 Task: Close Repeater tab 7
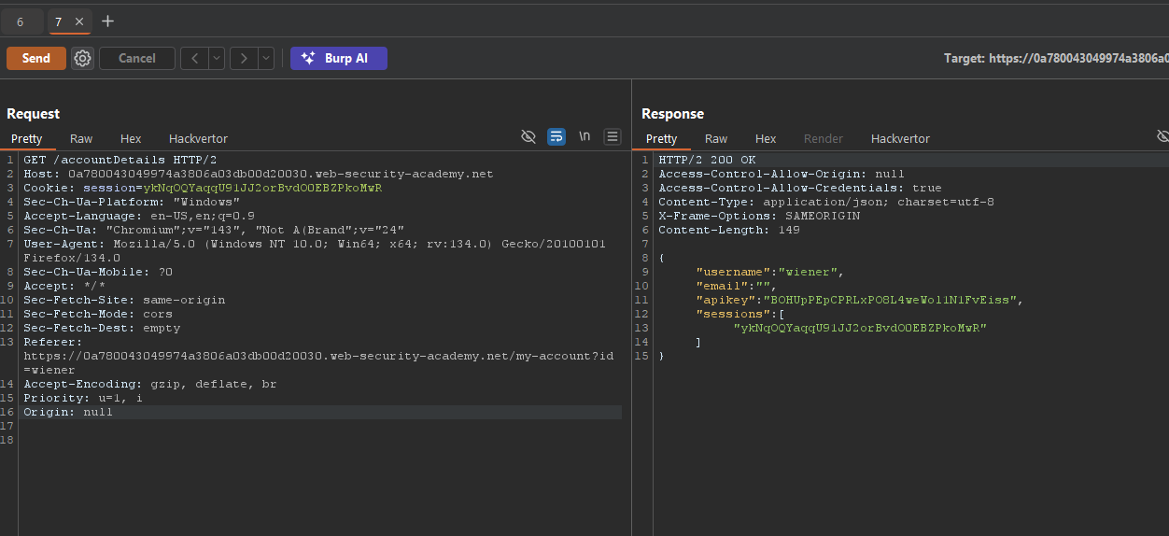pyautogui.click(x=79, y=21)
